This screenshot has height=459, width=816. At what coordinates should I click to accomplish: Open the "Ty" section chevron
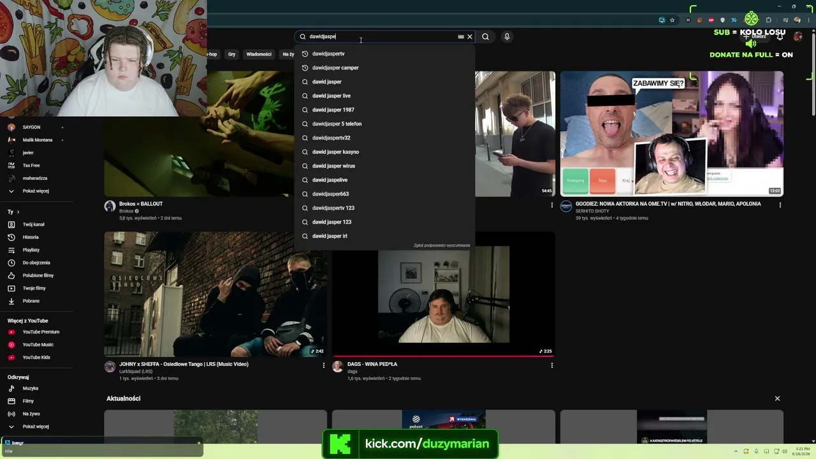point(18,212)
